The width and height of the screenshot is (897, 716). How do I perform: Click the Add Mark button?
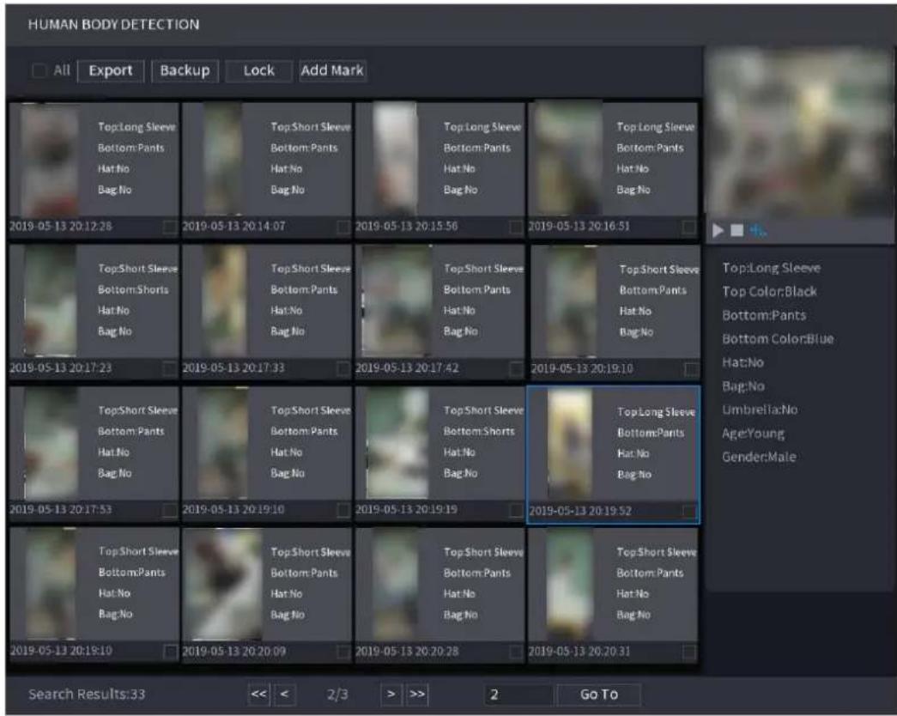pos(332,71)
